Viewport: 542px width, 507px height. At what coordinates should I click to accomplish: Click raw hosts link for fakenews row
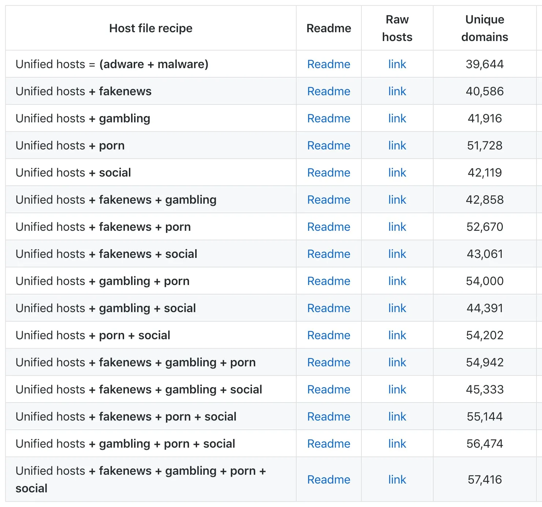397,91
